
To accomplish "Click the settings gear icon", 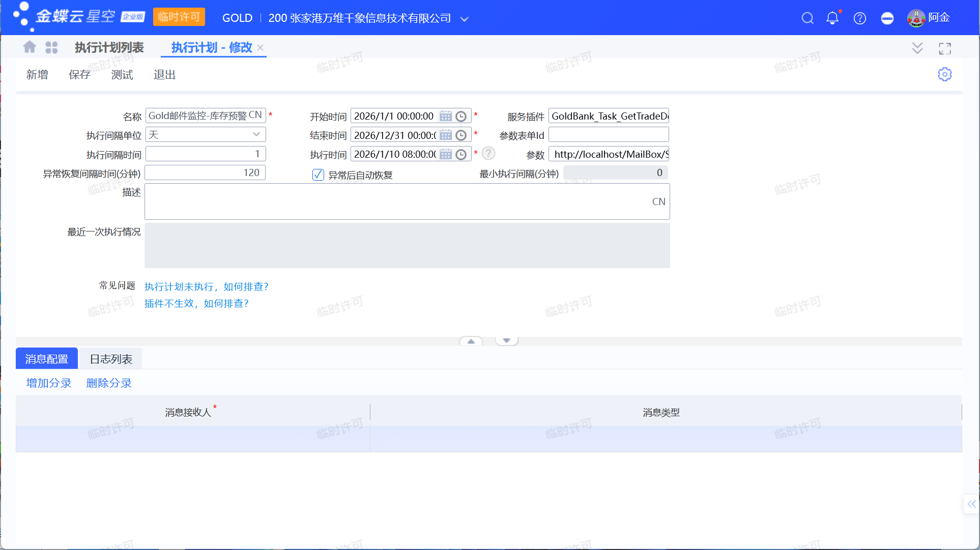I will pos(944,74).
